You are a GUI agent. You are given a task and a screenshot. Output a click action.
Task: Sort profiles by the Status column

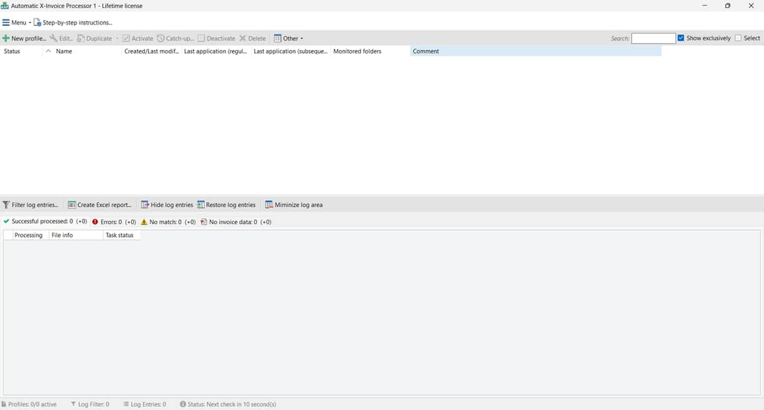[22, 51]
